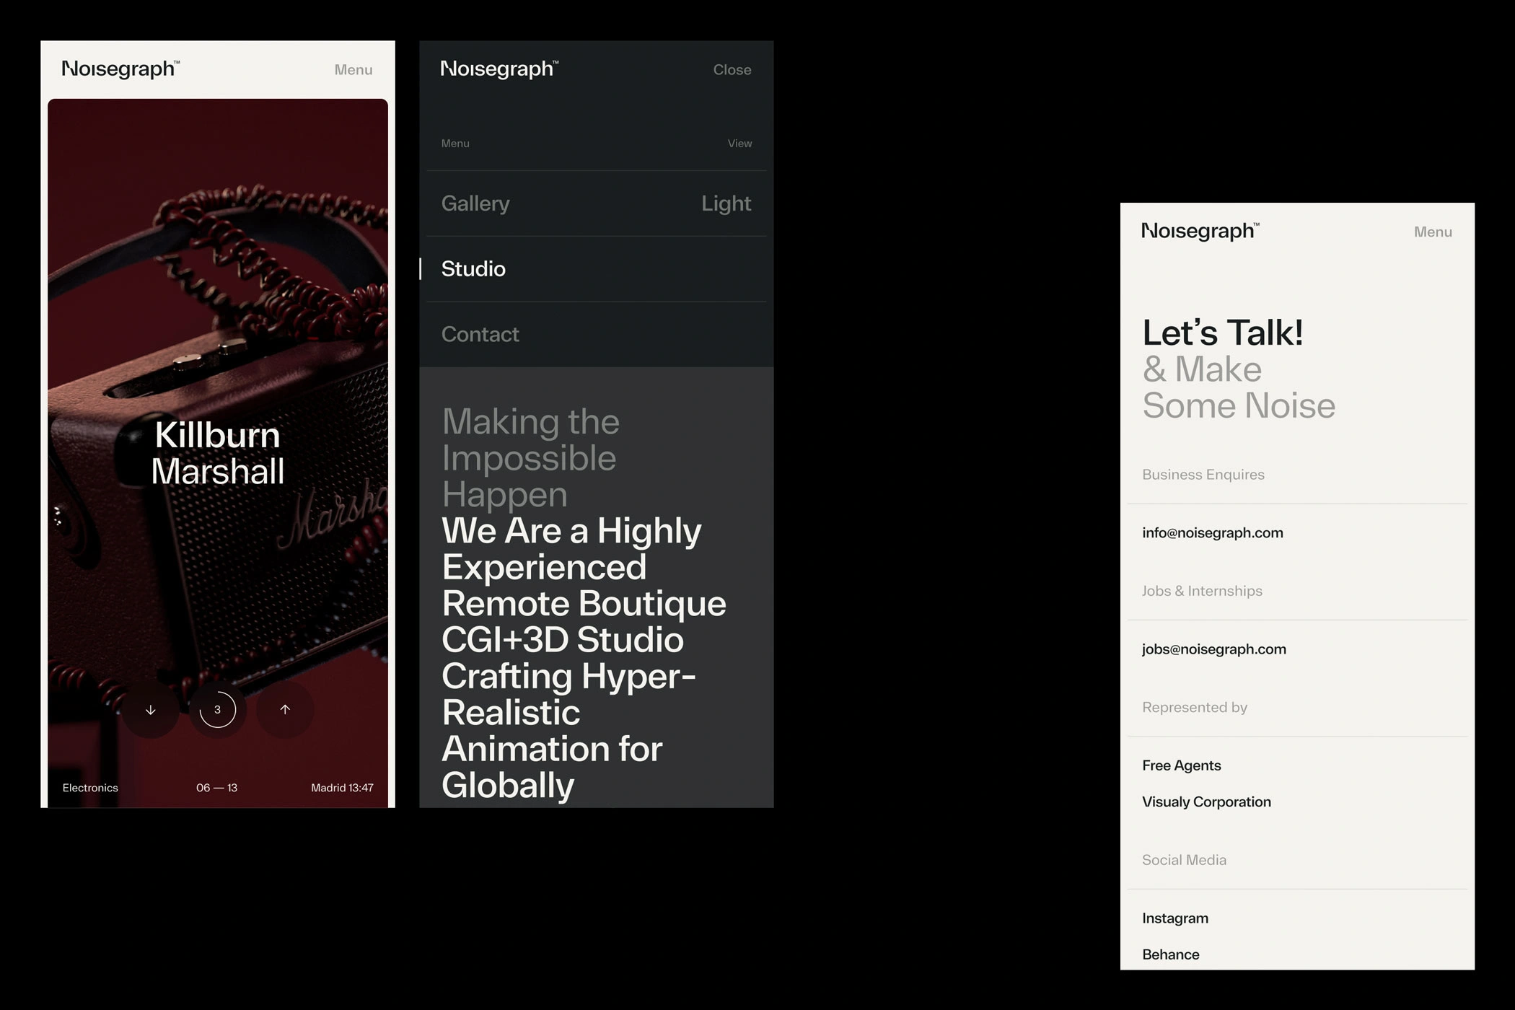The width and height of the screenshot is (1515, 1010).
Task: Visit the Instagram social link
Action: (x=1174, y=918)
